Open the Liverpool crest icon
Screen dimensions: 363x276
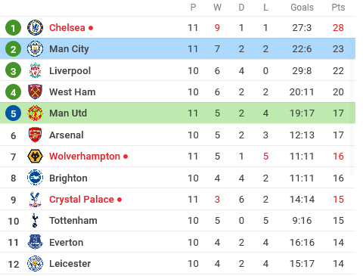pos(35,70)
